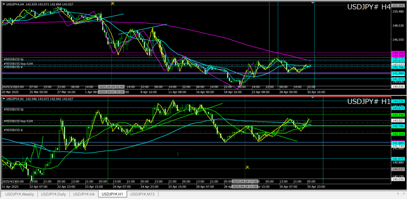Click the chart shift triangle on H1 chart
The height and width of the screenshot is (199, 407).
tap(313, 97)
